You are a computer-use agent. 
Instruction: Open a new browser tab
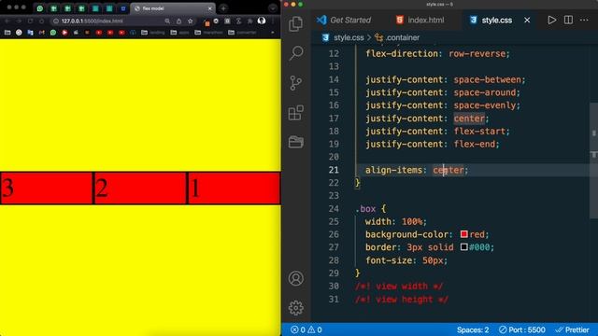click(x=223, y=8)
